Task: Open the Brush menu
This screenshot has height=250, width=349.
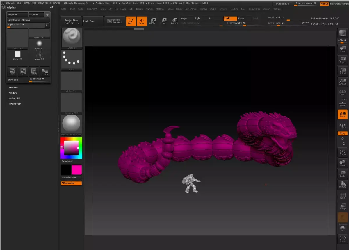Action: pos(72,9)
